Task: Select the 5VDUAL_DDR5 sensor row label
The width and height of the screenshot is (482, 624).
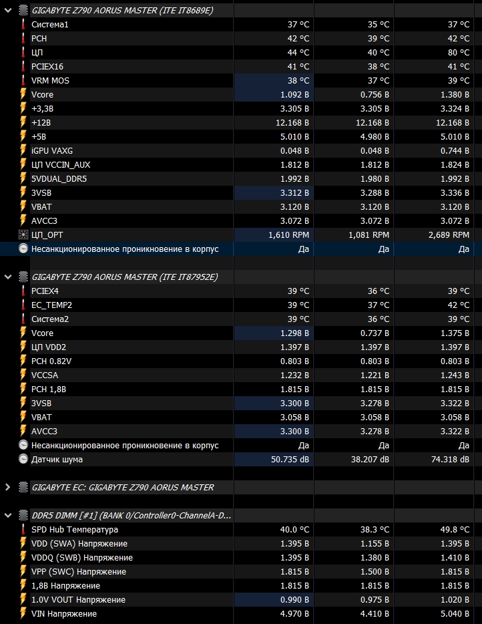Action: pos(59,178)
